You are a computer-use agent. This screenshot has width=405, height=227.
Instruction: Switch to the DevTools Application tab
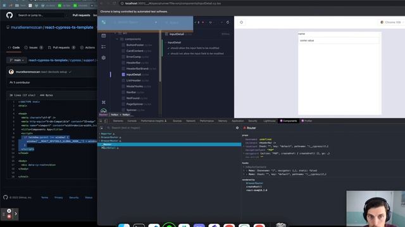point(238,121)
